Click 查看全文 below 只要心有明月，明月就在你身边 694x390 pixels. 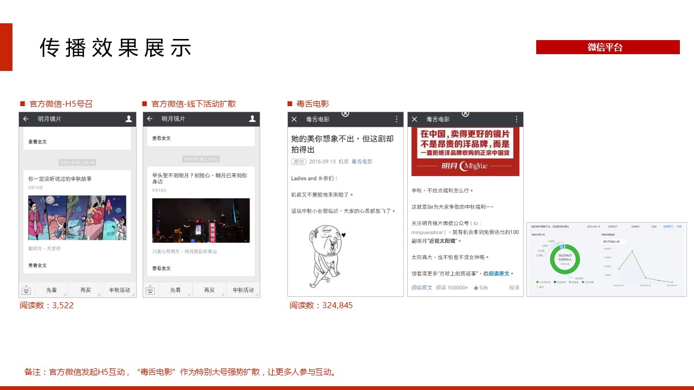pyautogui.click(x=162, y=268)
